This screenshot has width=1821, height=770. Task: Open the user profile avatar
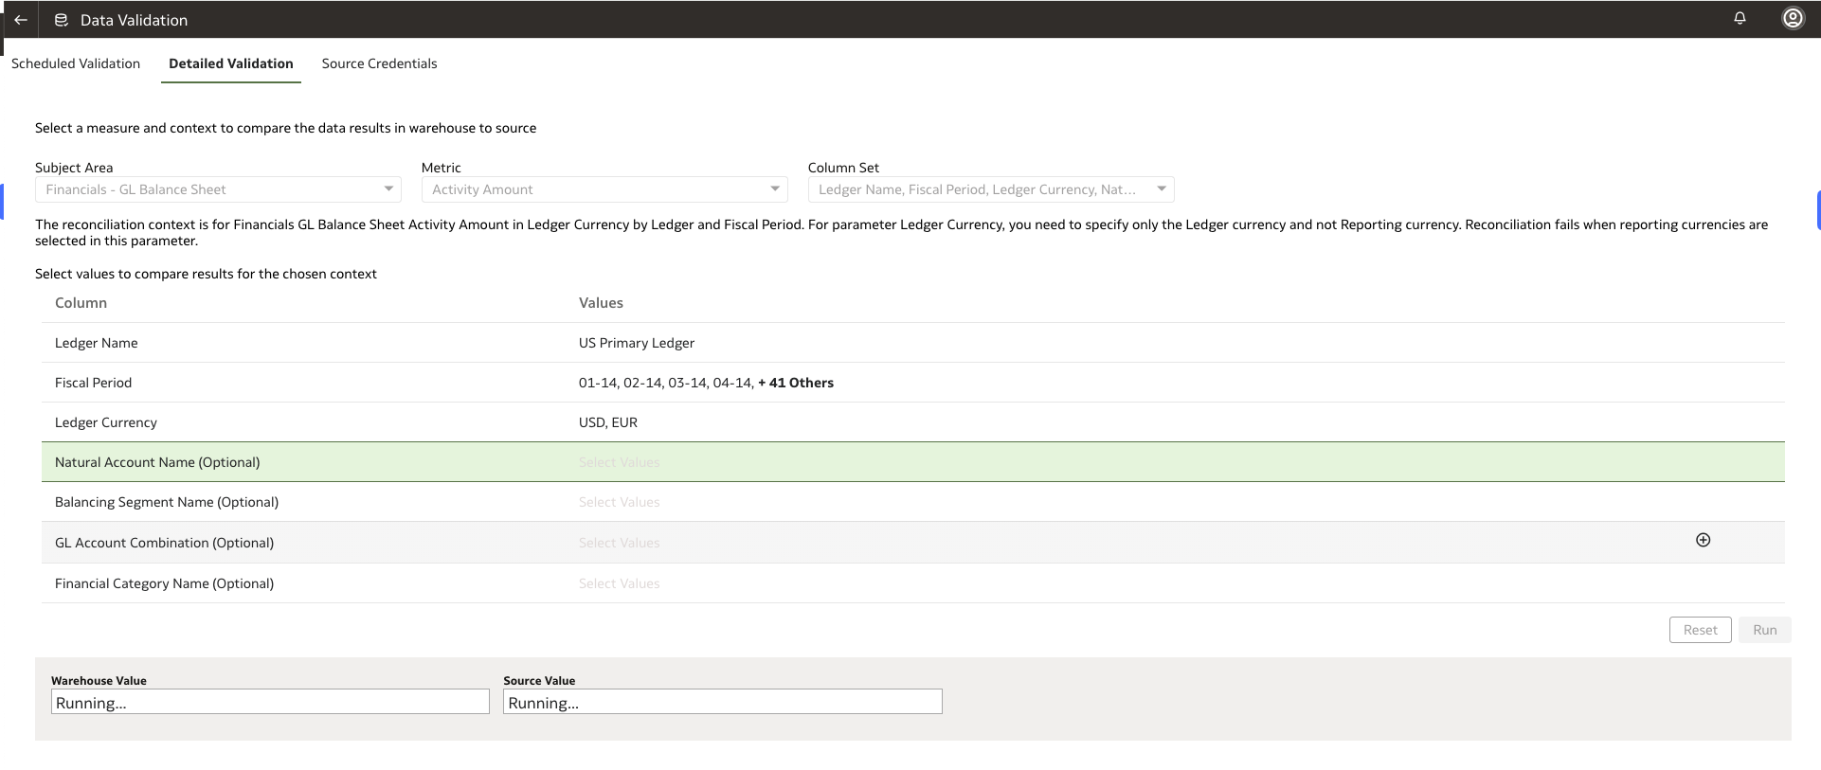click(x=1793, y=19)
